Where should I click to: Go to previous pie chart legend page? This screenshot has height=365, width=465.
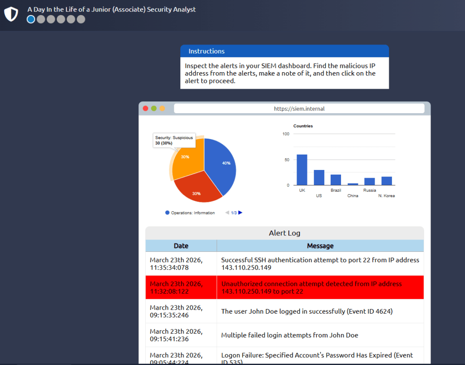(x=227, y=213)
